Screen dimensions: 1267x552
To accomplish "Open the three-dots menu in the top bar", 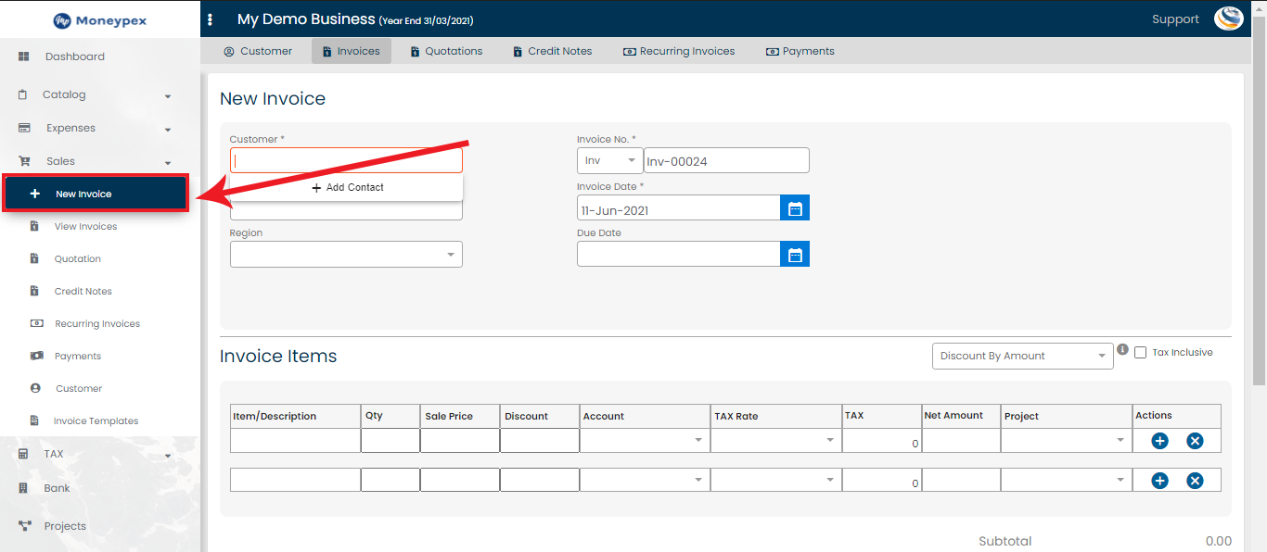I will pyautogui.click(x=209, y=19).
